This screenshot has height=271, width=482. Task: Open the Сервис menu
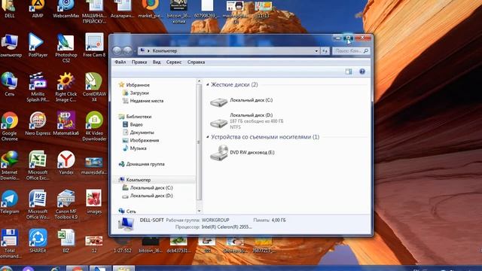click(174, 62)
